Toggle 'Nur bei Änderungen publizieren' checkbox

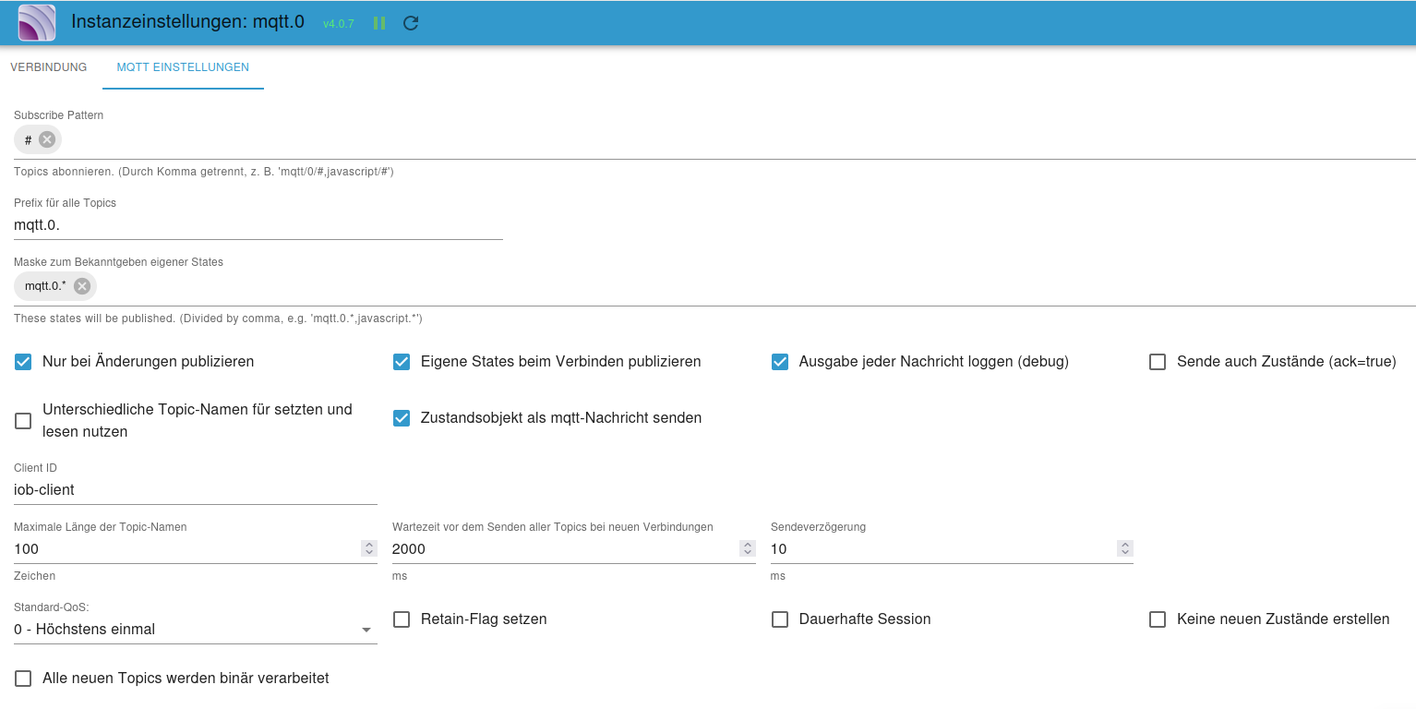(x=23, y=362)
